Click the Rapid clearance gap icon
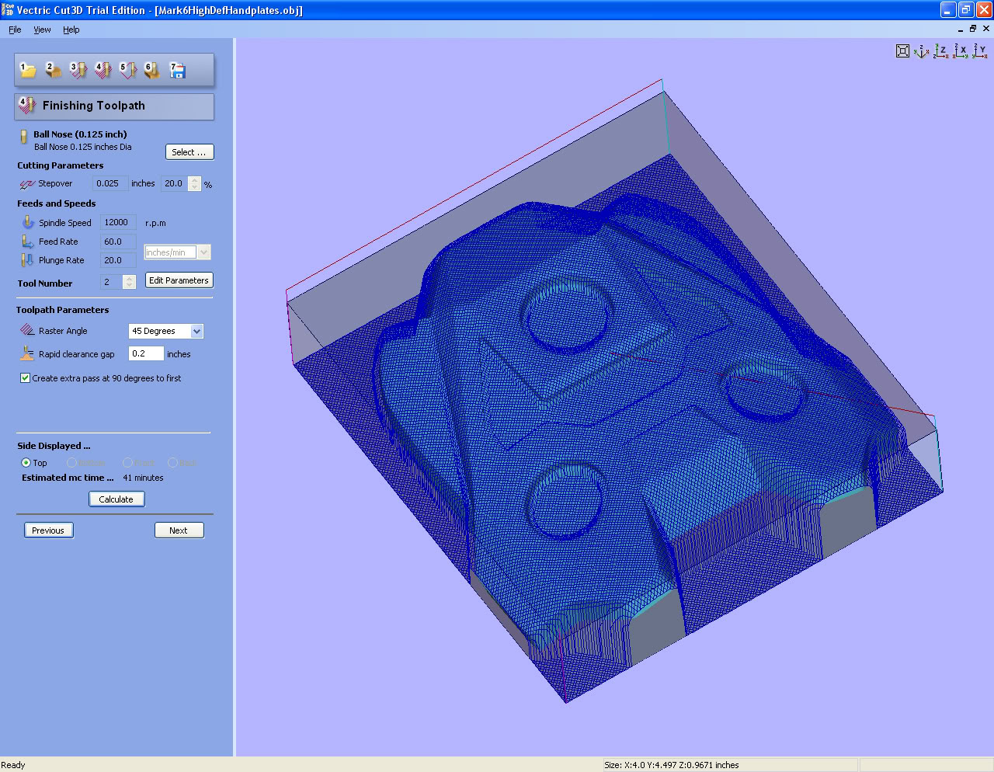 pyautogui.click(x=27, y=353)
